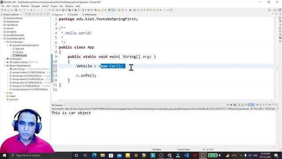Open the New wizard dropdown arrow
Image resolution: width=282 pixels, height=159 pixels.
pos(5,10)
